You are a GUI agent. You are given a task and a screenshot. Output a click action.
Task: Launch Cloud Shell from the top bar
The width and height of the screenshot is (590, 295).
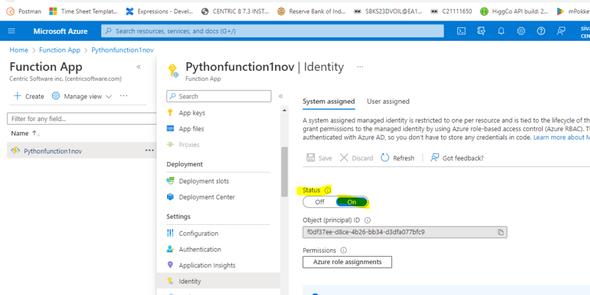(462, 31)
